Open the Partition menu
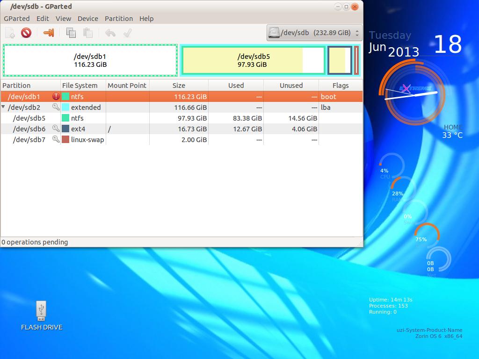The image size is (479, 359). click(x=118, y=19)
